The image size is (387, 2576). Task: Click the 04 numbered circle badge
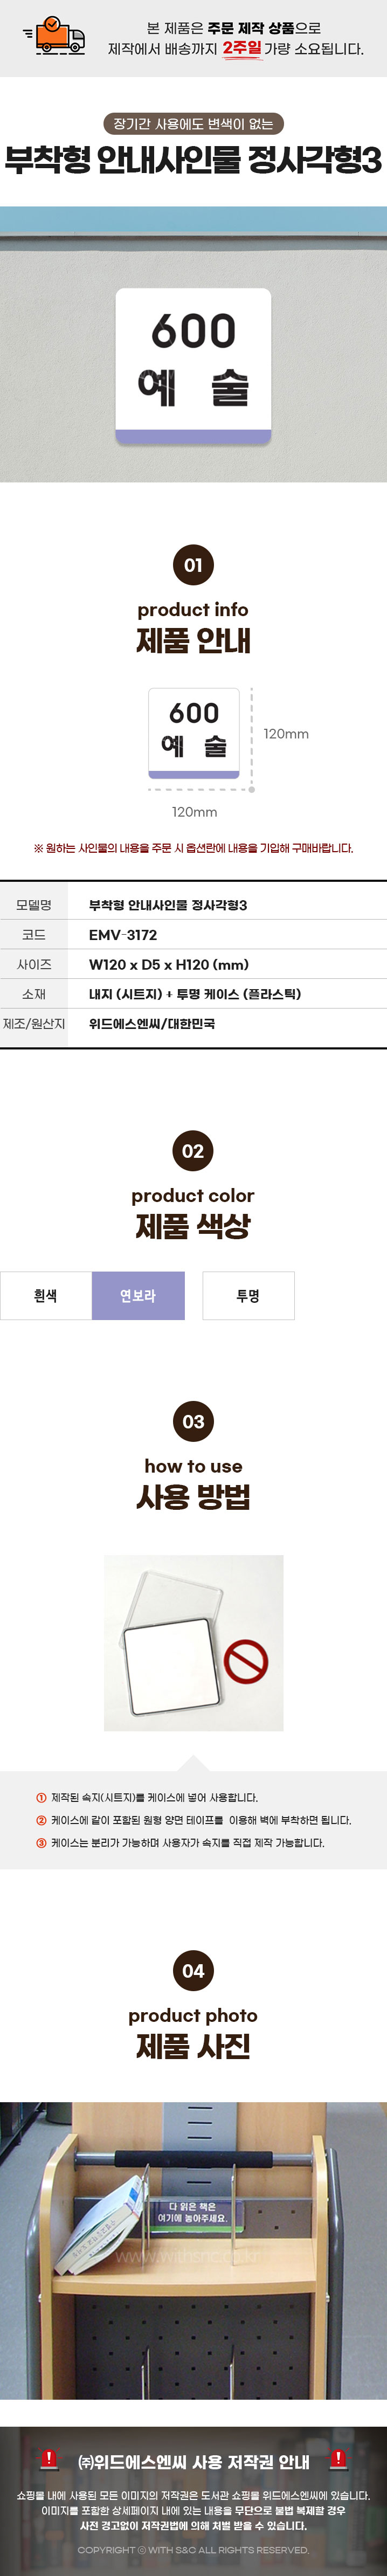point(193,1971)
